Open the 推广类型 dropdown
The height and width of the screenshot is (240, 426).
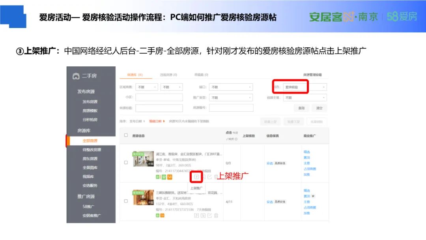(231, 97)
